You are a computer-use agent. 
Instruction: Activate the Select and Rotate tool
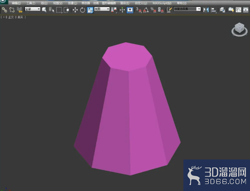tap(83, 10)
